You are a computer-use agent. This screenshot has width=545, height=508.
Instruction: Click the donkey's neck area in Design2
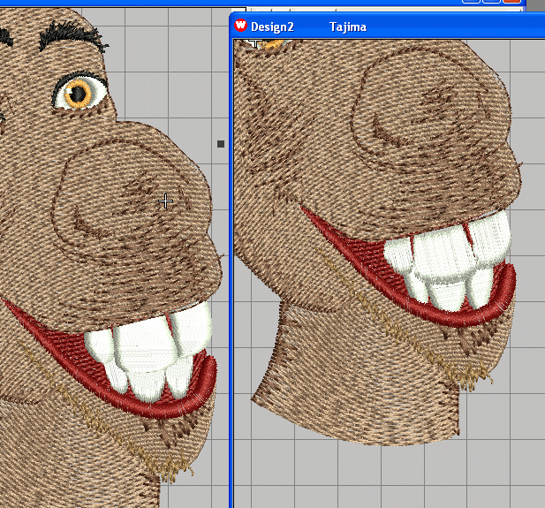353,389
